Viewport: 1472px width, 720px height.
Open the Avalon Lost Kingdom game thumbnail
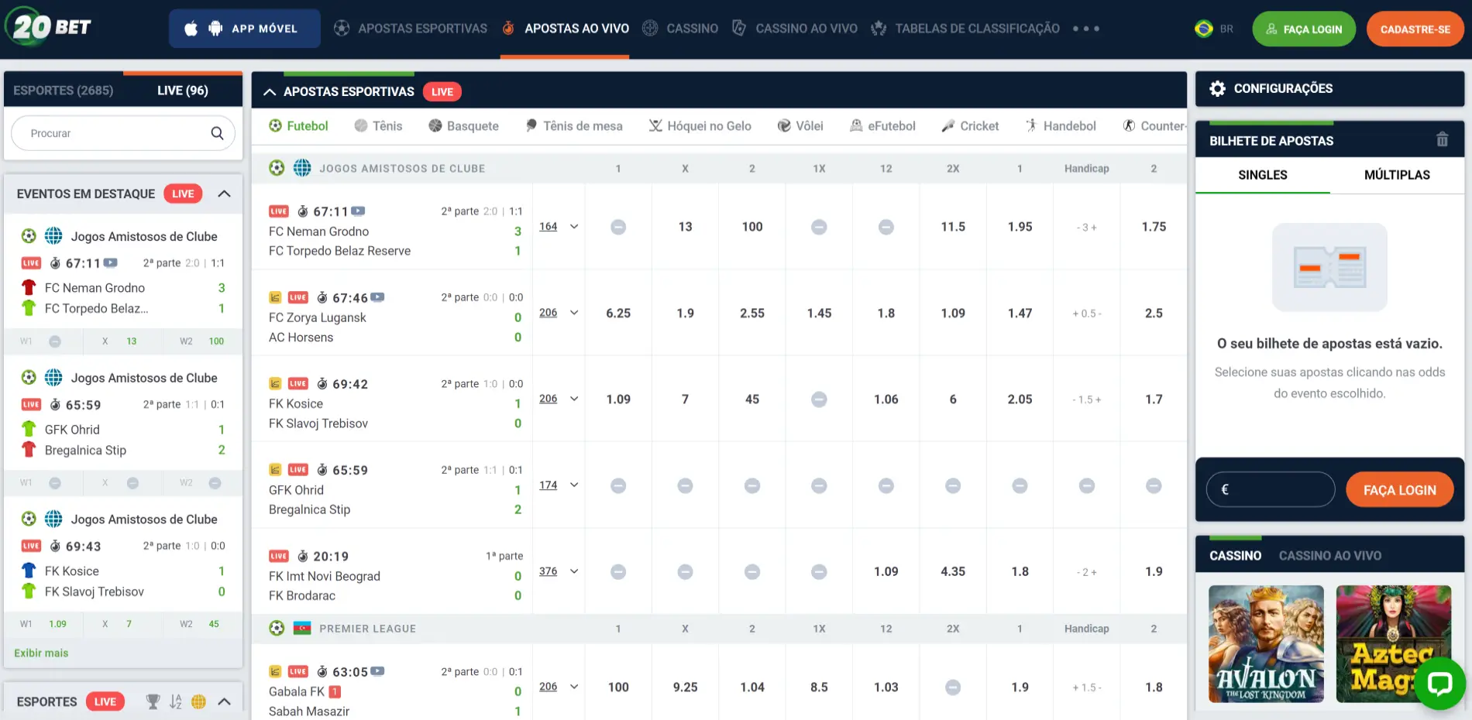tap(1265, 643)
